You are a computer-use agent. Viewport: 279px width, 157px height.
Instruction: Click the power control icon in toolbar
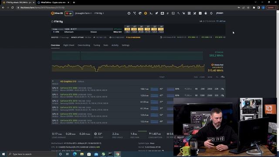[x=129, y=13]
